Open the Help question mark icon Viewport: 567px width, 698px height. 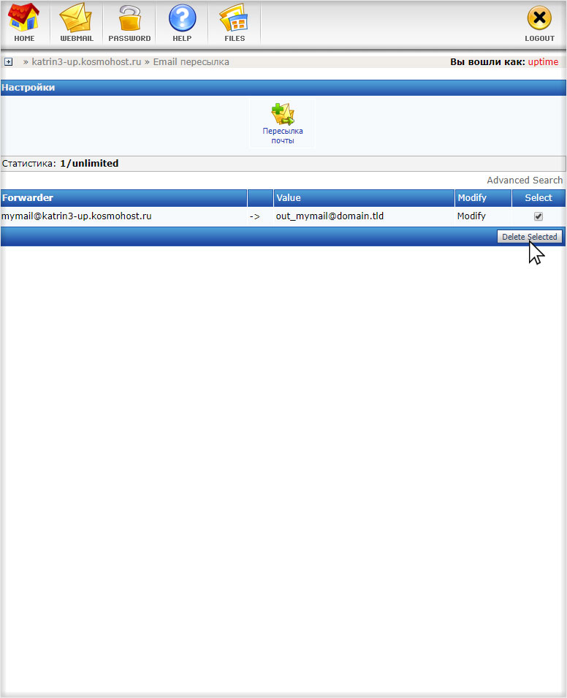182,18
